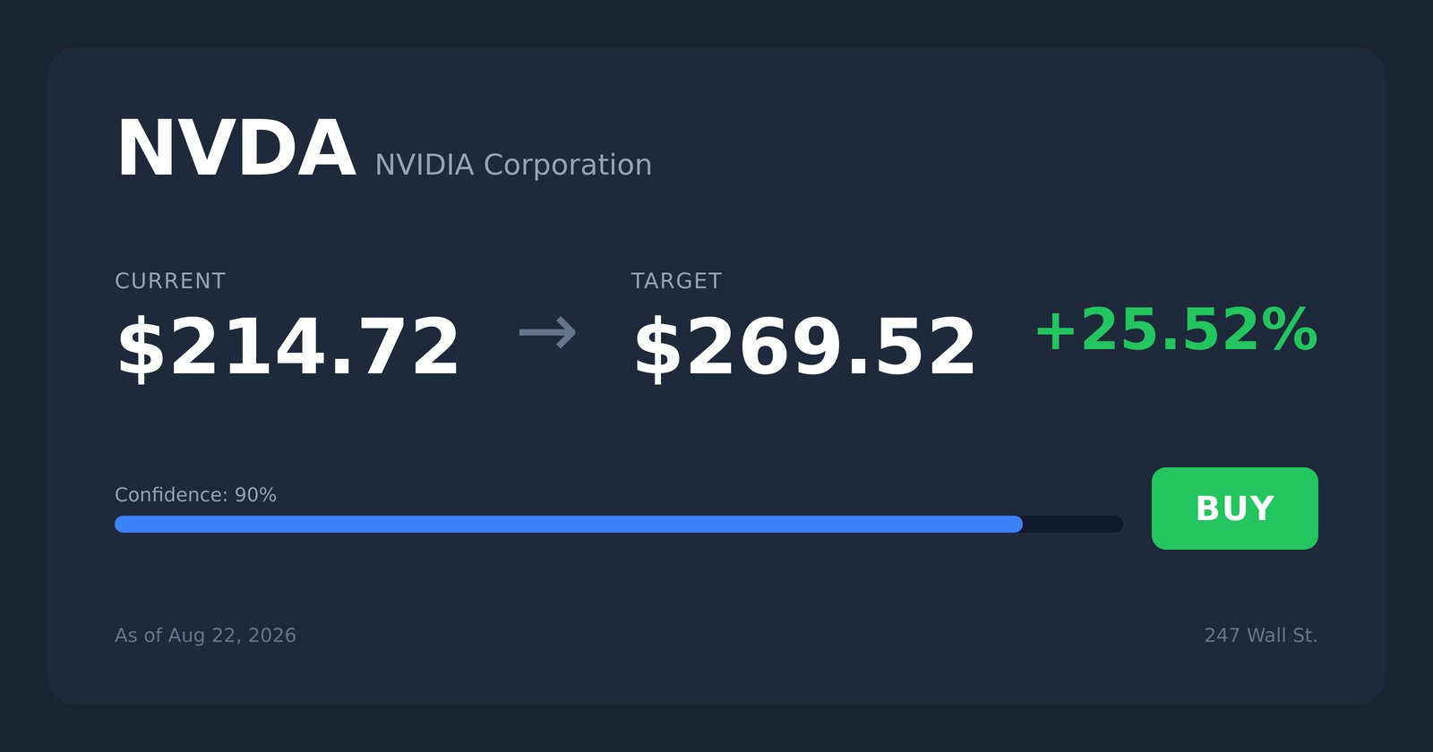The width and height of the screenshot is (1433, 752).
Task: Click the TARGET label
Action: coord(676,281)
